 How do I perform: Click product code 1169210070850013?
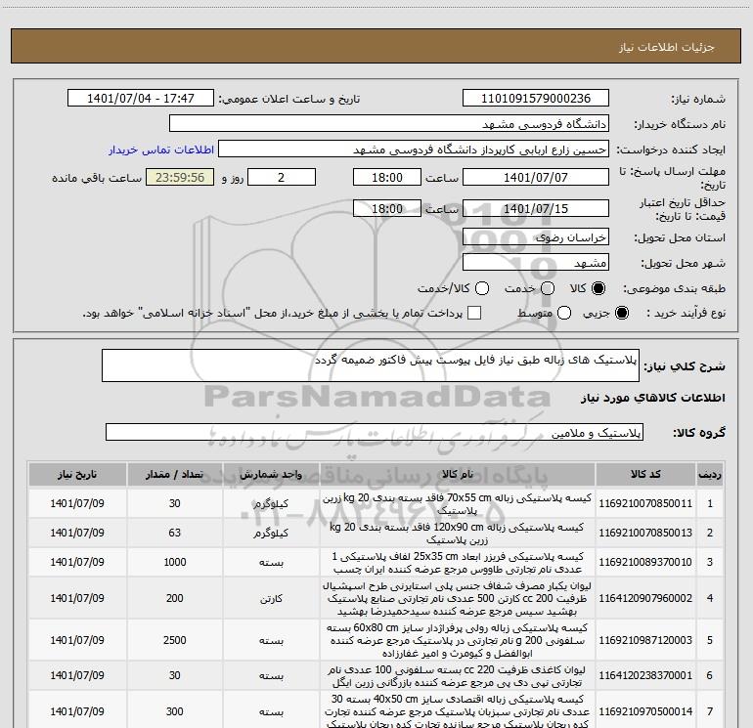click(645, 533)
